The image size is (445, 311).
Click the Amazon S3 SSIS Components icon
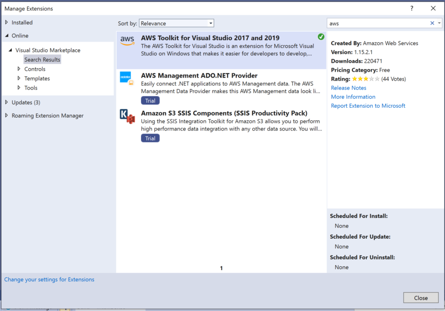point(127,116)
